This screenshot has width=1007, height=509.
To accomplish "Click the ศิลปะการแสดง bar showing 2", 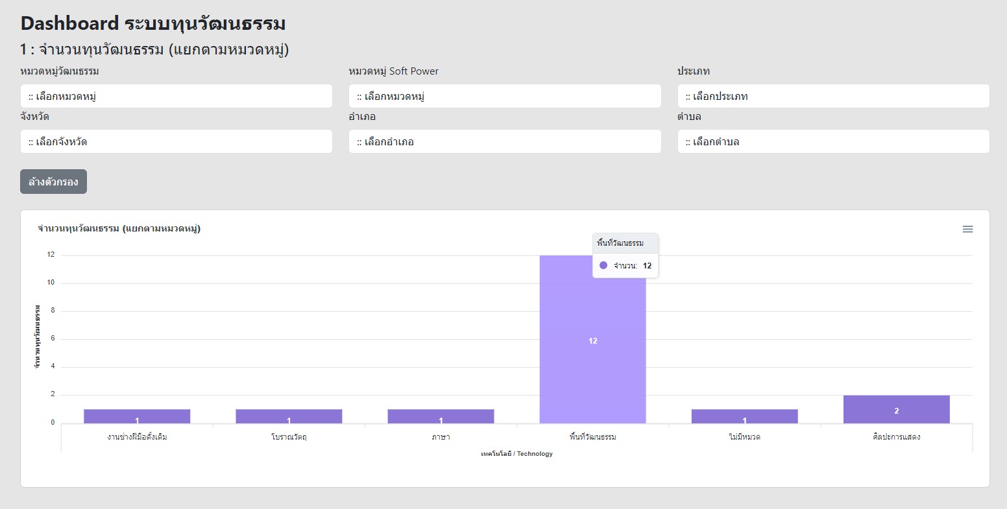I will 896,409.
